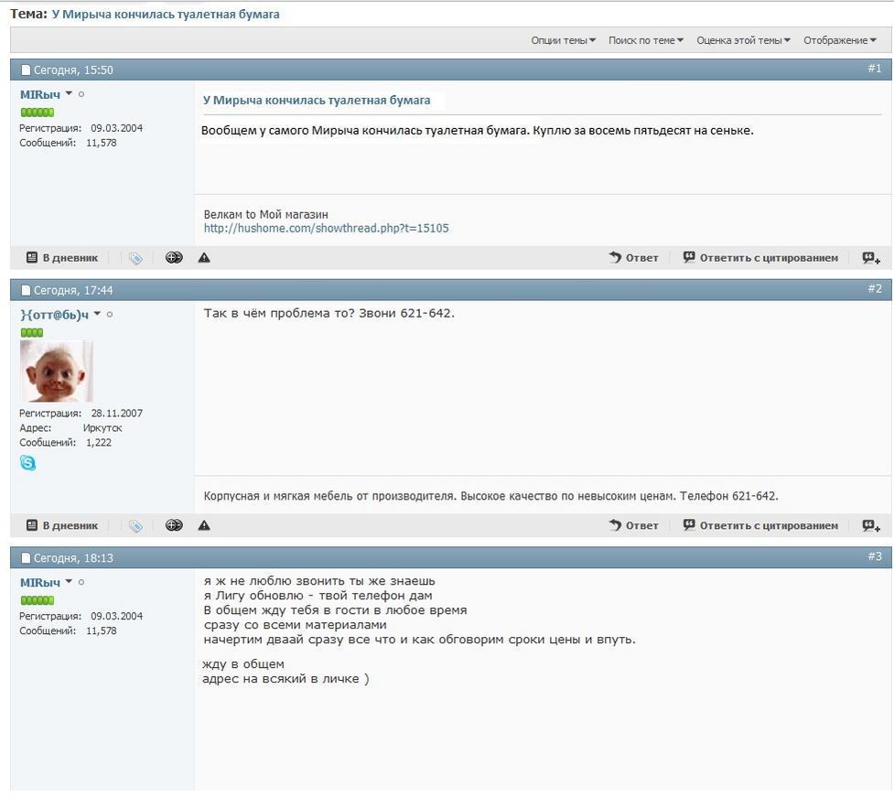The width and height of the screenshot is (894, 797).
Task: Click the date Сегодня, 15:50 in post #1 header
Action: pyautogui.click(x=73, y=70)
